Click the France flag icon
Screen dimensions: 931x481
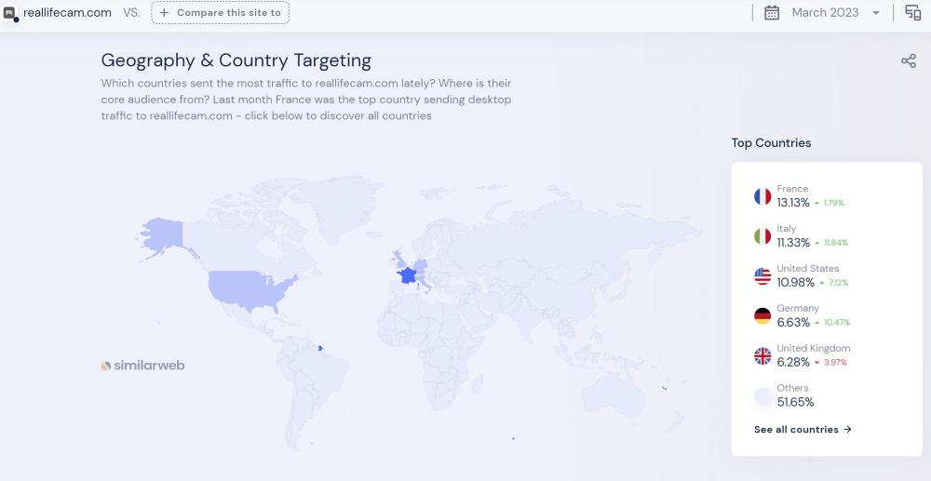tap(762, 196)
